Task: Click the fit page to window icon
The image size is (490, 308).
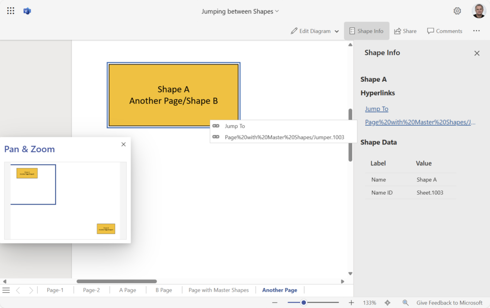Action: coord(387,302)
